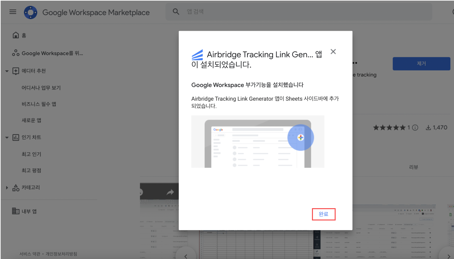Image resolution: width=454 pixels, height=259 pixels.
Task: Open 어디서나 업무 보기 list
Action: 41,88
